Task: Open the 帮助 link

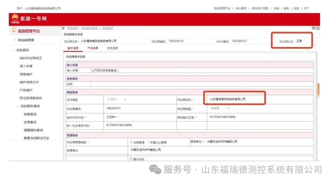Action: [286, 8]
